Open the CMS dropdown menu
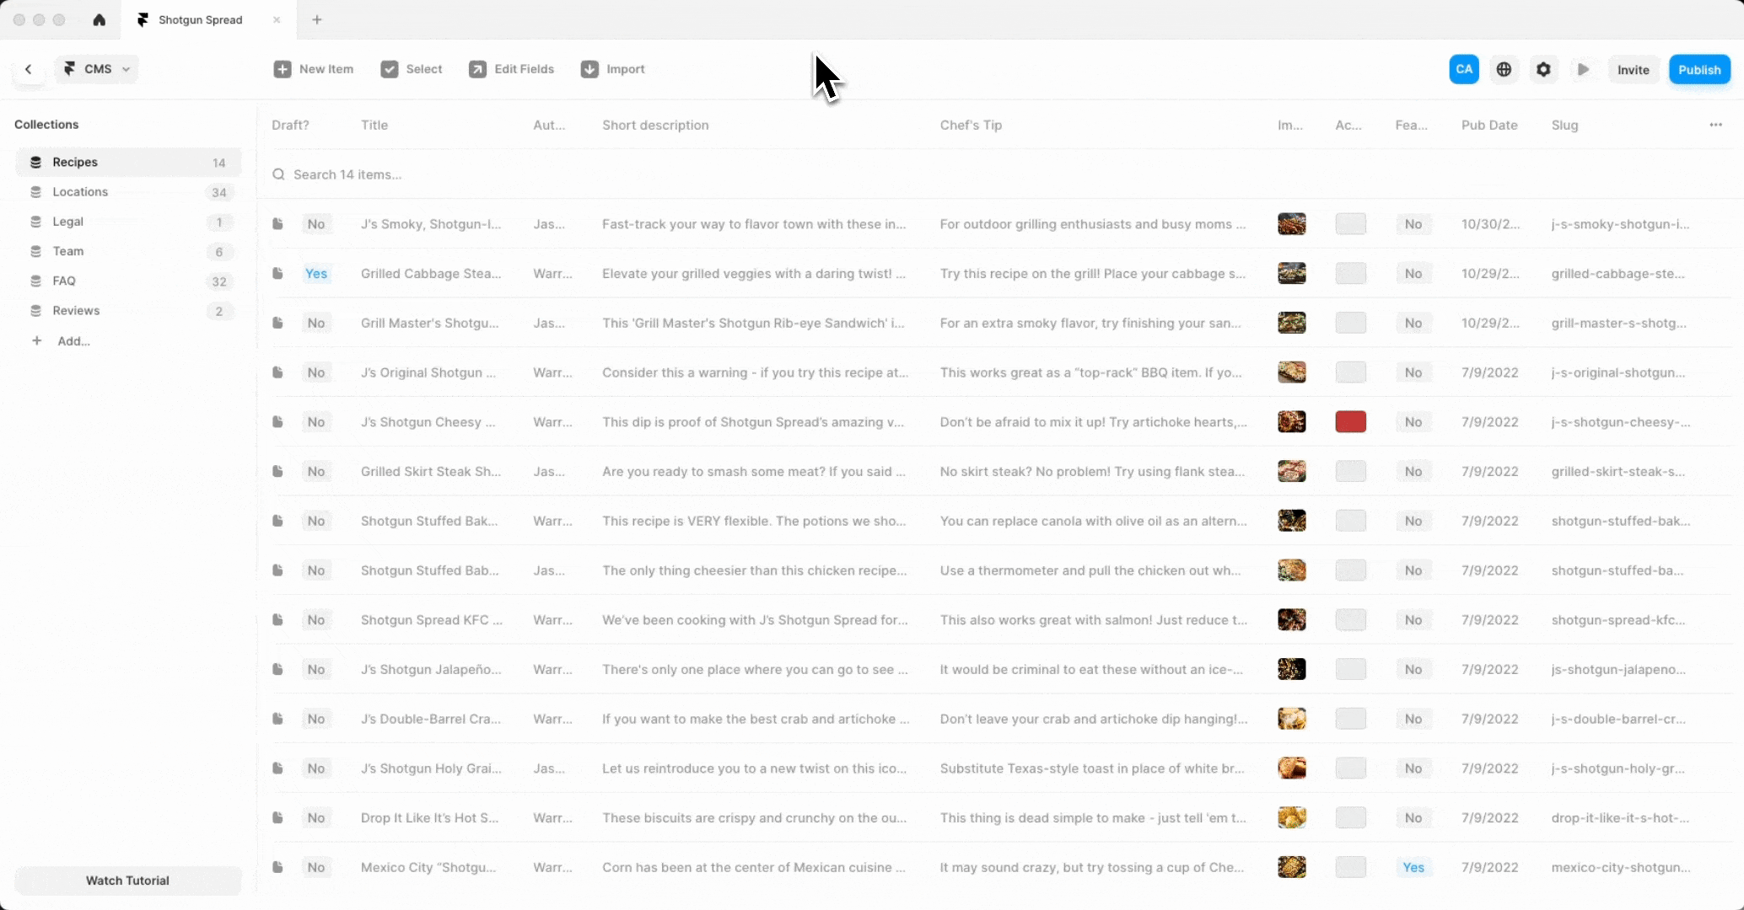1744x910 pixels. [x=97, y=69]
